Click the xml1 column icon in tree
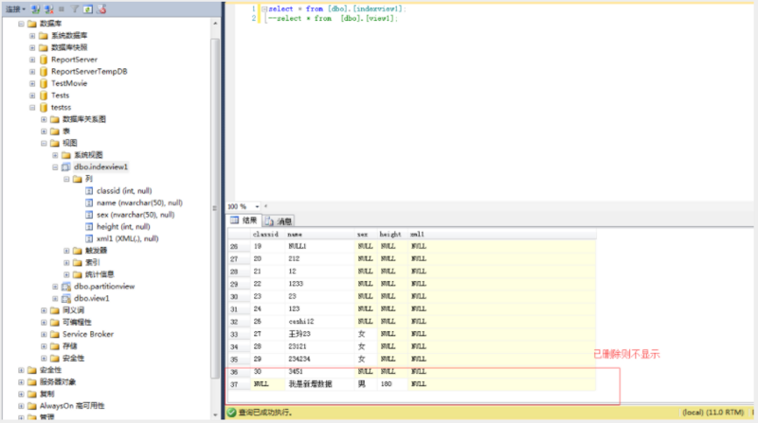This screenshot has width=758, height=423. point(89,238)
